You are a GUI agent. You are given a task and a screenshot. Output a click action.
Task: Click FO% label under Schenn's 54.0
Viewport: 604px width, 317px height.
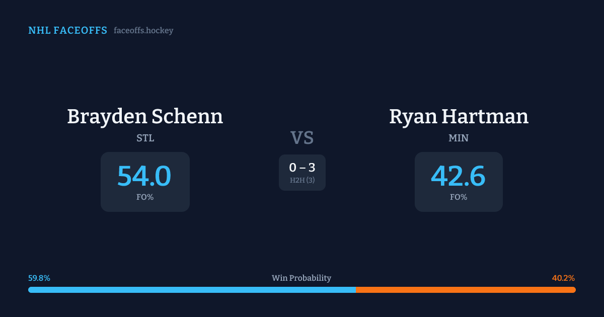tap(145, 197)
